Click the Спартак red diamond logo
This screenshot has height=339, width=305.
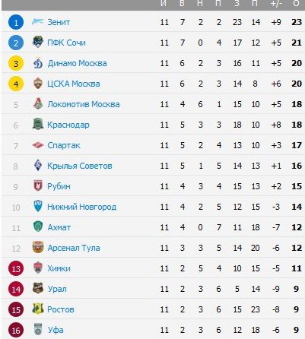(38, 145)
